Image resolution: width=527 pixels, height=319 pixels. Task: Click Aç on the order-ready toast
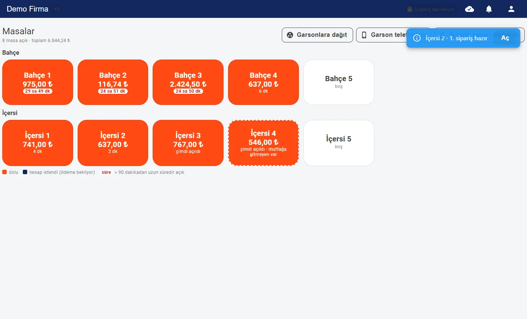pyautogui.click(x=505, y=38)
